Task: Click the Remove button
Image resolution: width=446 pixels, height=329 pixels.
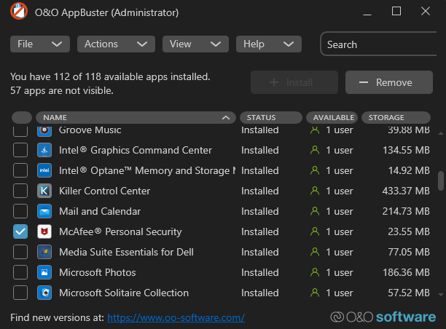Action: click(389, 82)
